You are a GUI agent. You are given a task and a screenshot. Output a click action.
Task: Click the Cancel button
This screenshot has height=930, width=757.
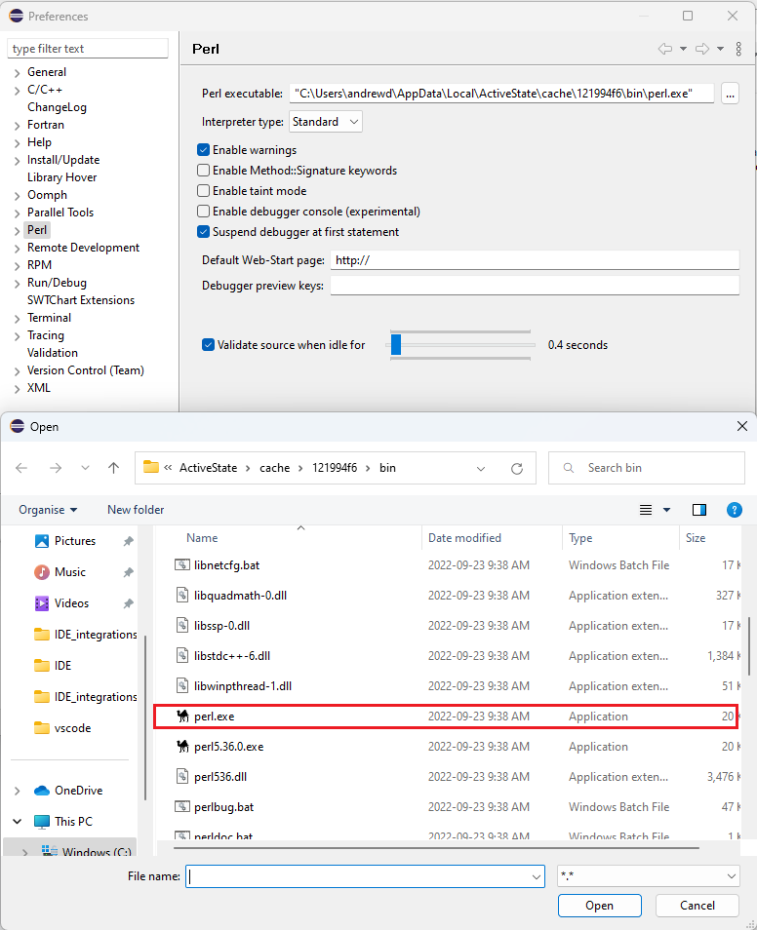pos(697,906)
